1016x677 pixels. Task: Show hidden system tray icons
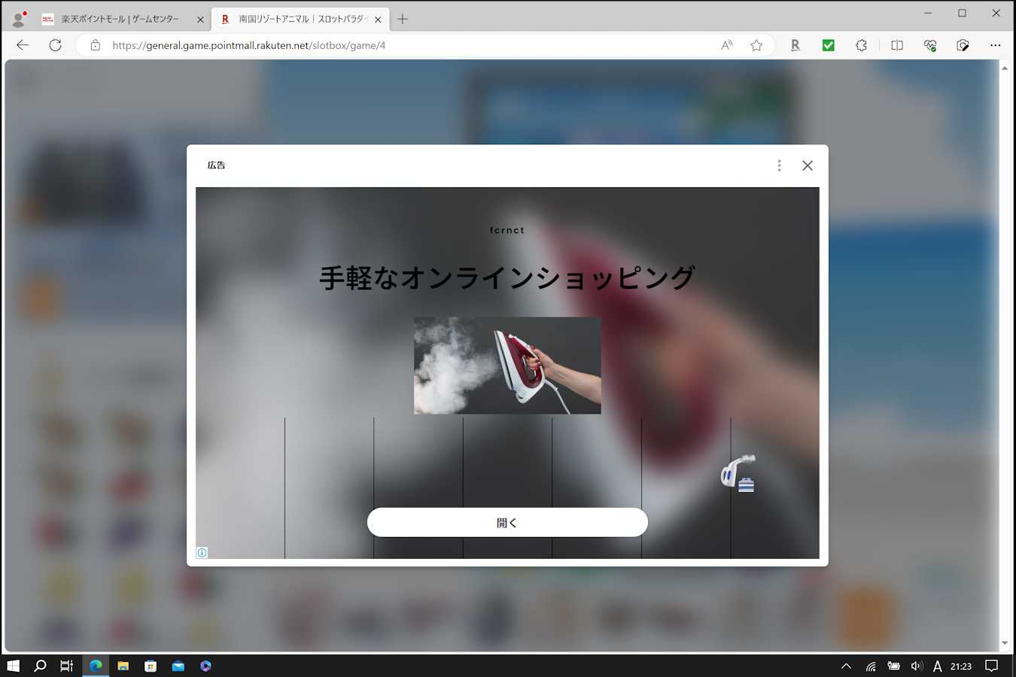[x=846, y=666]
